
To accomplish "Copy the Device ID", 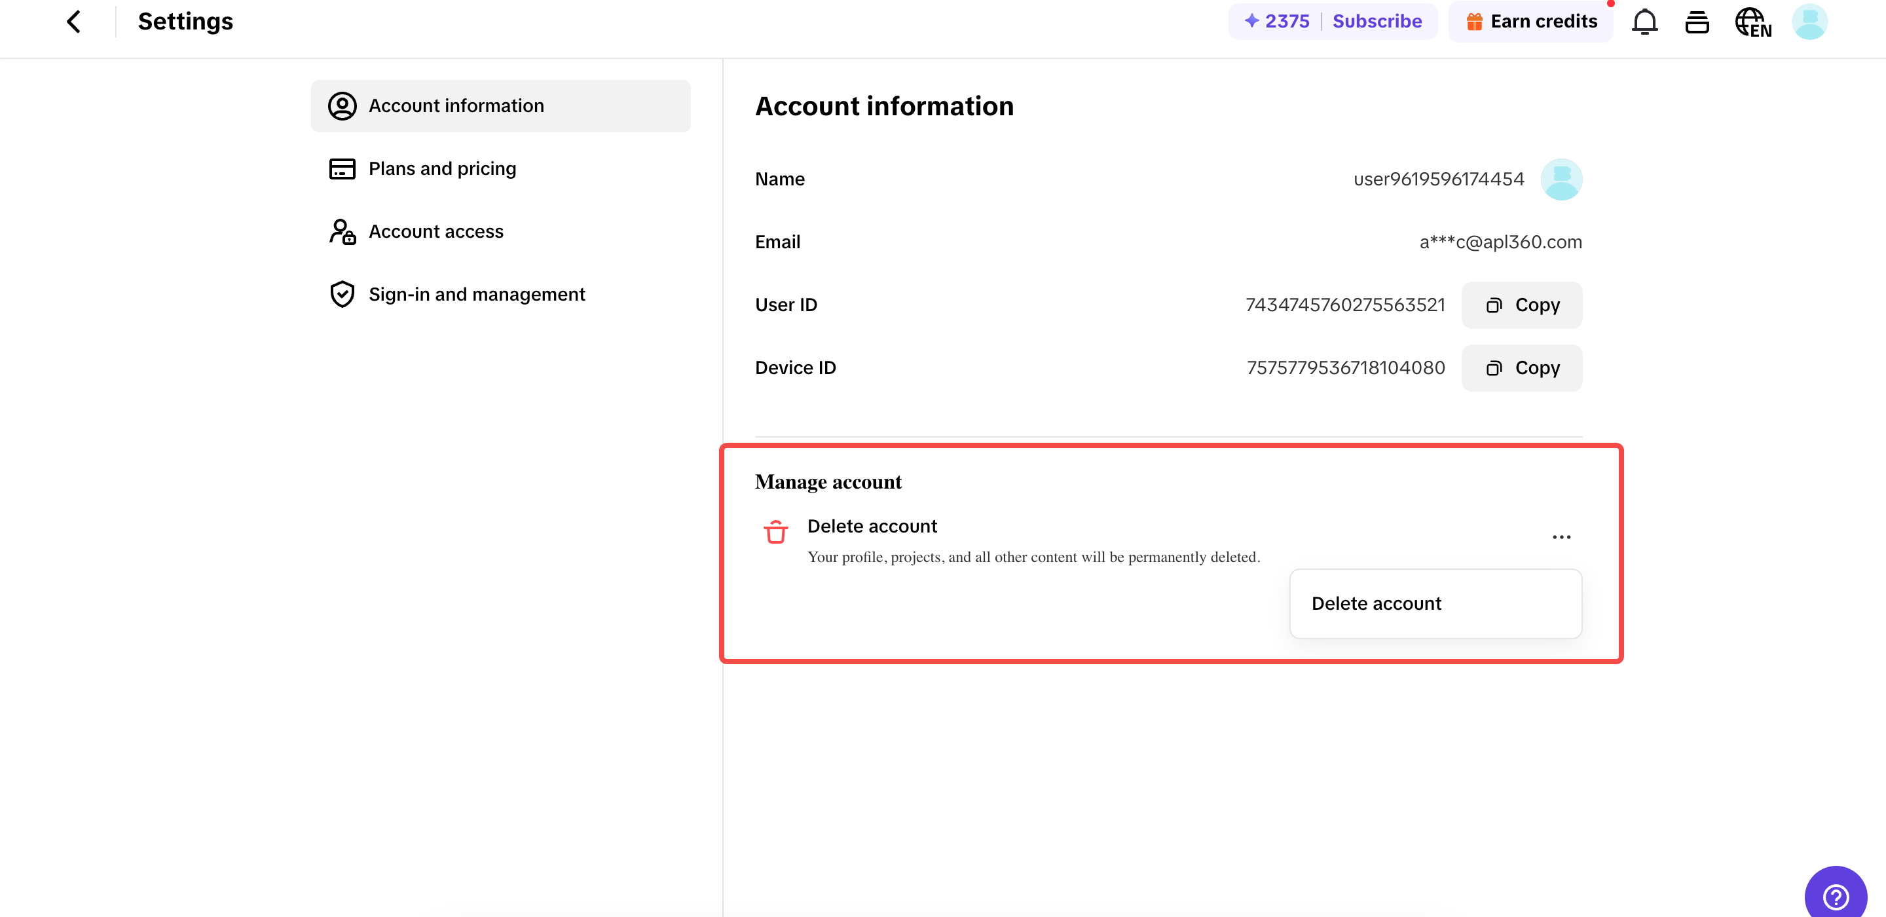I will pos(1521,367).
